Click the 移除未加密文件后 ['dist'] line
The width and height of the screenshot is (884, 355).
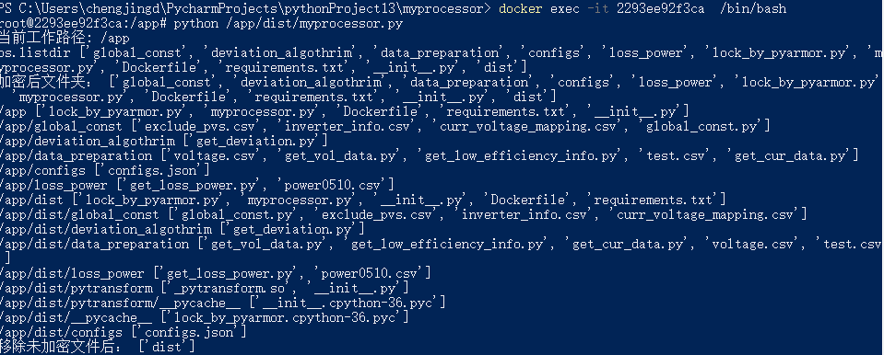point(98,346)
